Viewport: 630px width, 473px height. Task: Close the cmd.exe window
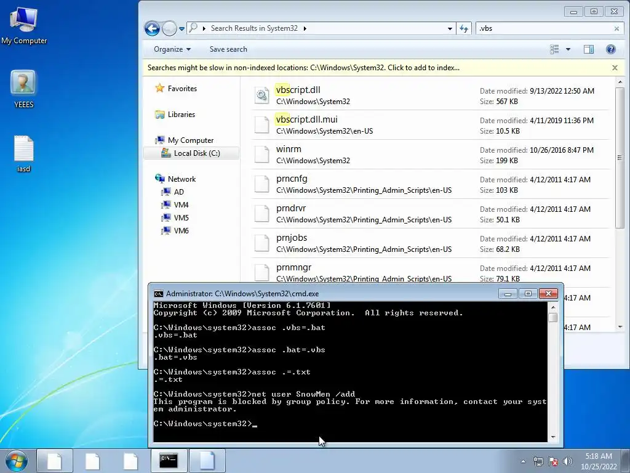pos(548,294)
